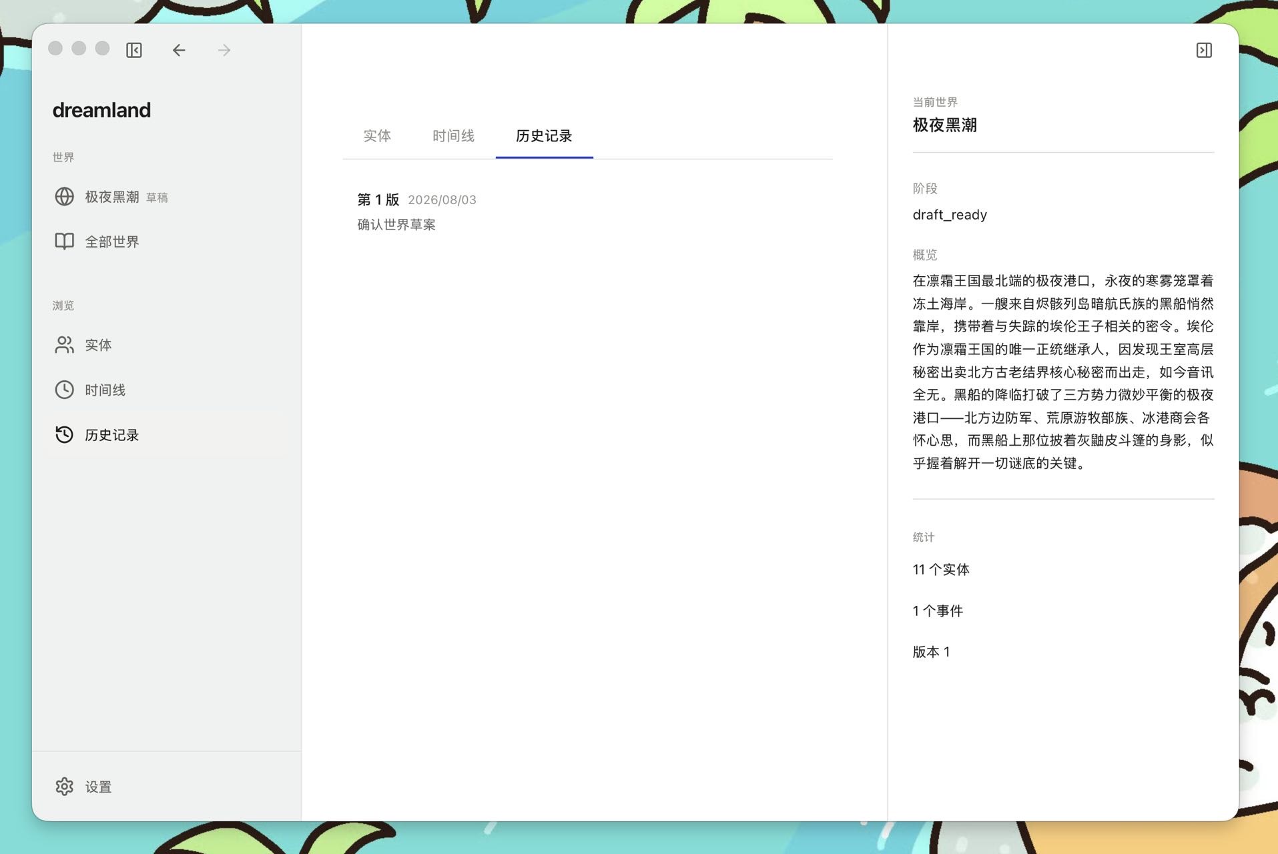Click the 浏览 sidebar section label
Image resolution: width=1278 pixels, height=854 pixels.
pos(63,306)
